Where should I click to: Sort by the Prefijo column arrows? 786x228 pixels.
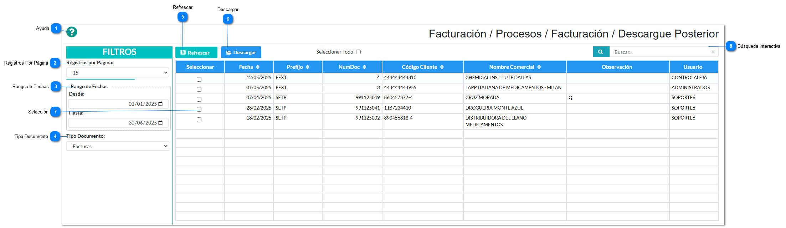point(307,67)
